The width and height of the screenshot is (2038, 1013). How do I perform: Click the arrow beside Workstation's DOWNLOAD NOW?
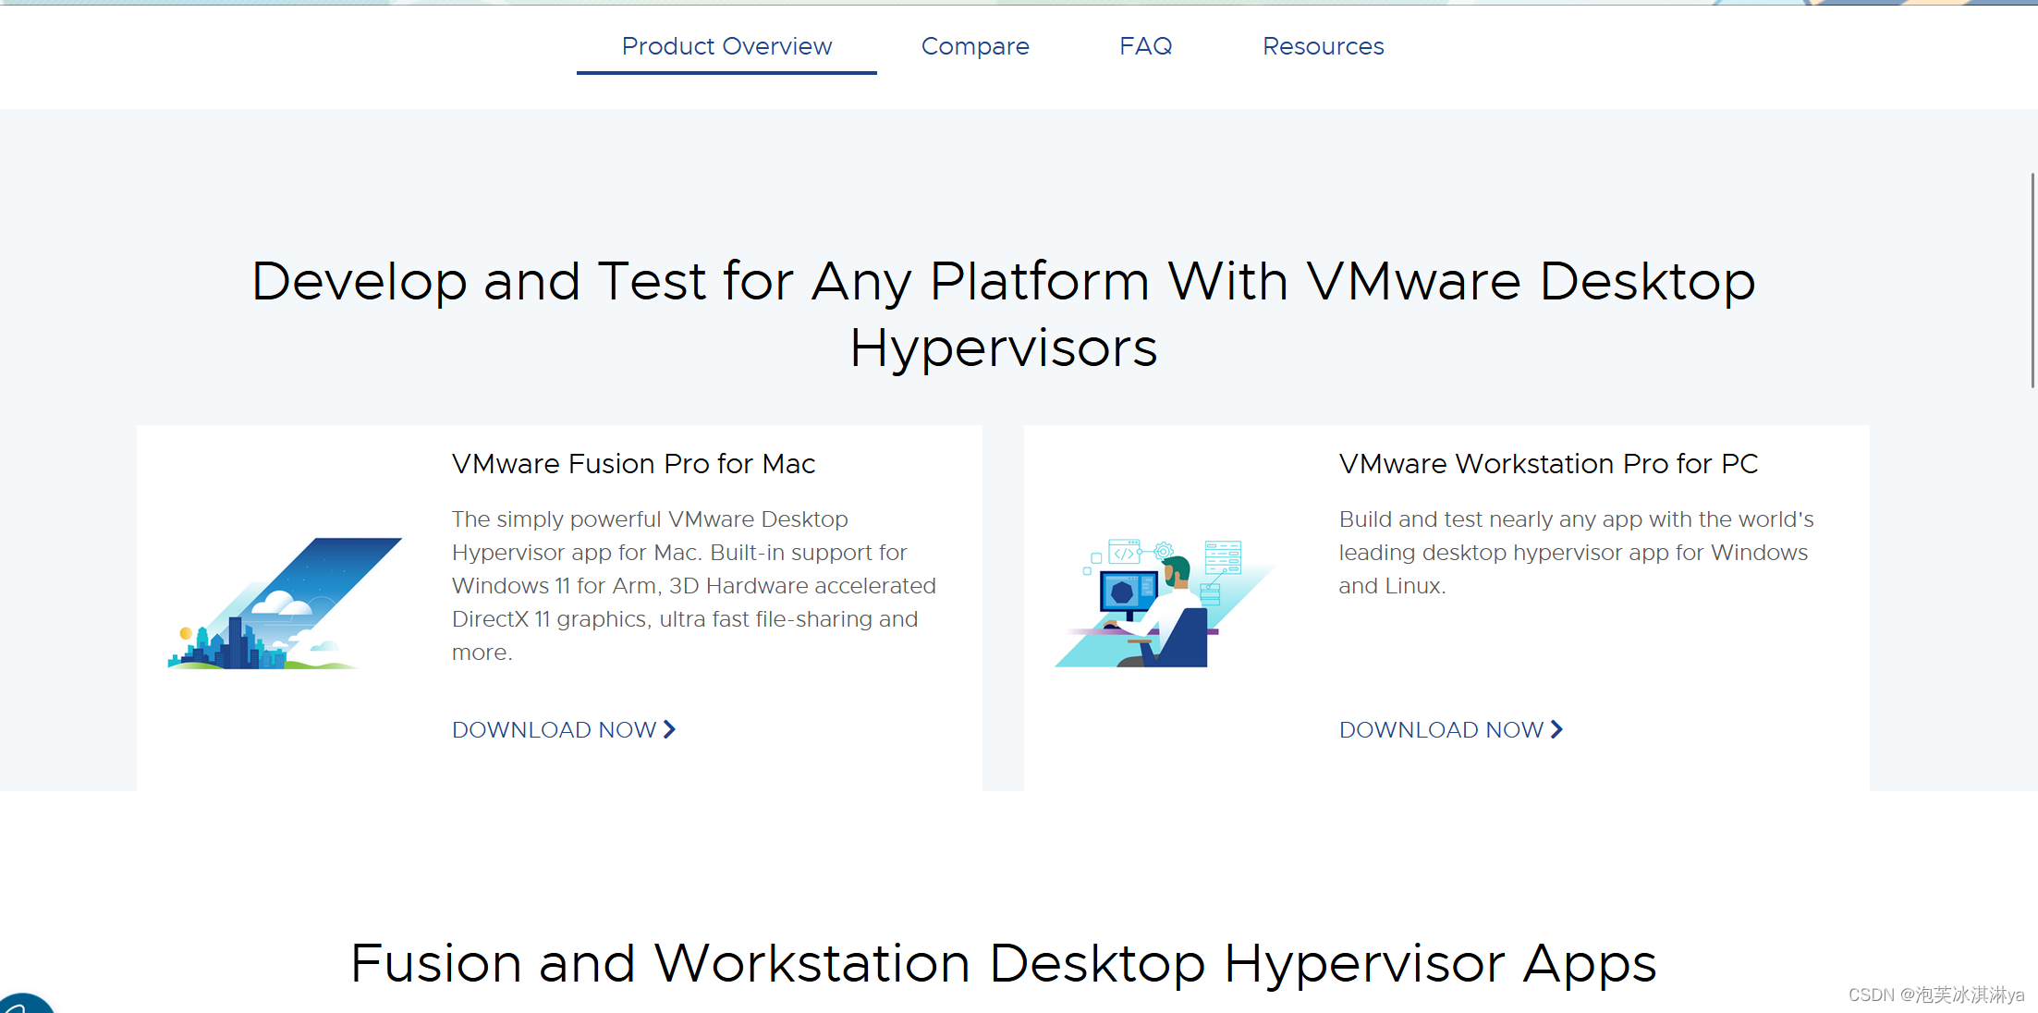pos(1557,729)
